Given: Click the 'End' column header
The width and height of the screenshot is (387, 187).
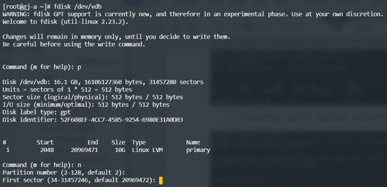Looking at the screenshot, I should point(93,142).
